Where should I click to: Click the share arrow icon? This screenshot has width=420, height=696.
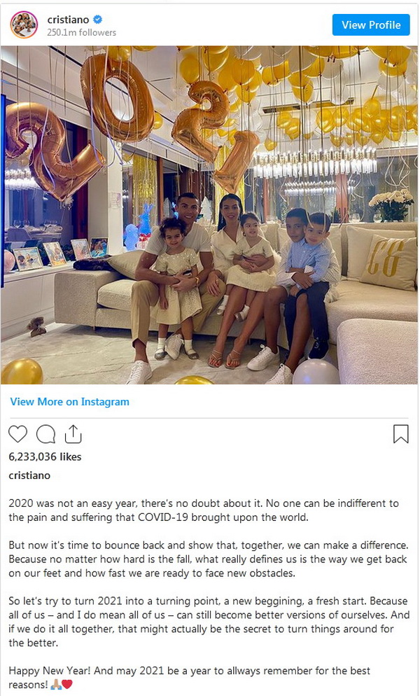point(73,434)
